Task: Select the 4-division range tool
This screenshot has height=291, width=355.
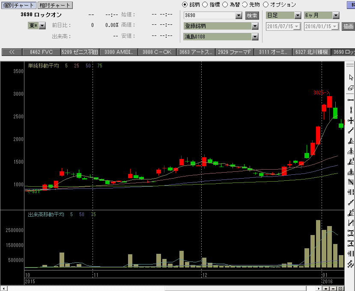Action: 351,243
